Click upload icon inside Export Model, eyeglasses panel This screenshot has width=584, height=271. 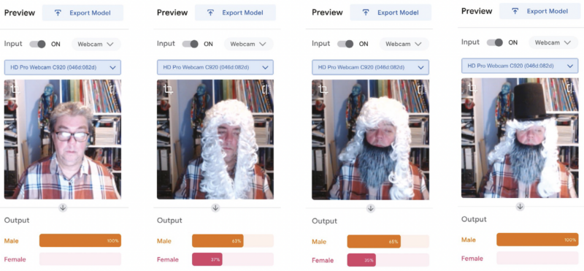tap(58, 13)
